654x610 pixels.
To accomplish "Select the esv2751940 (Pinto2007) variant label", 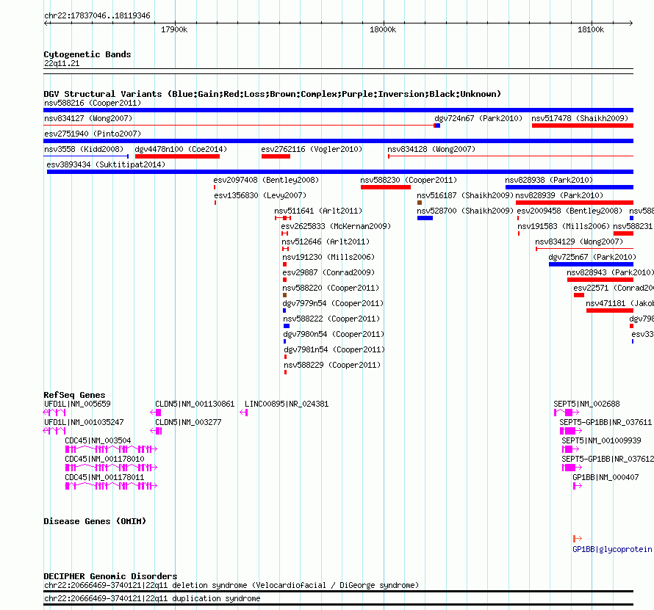I will point(93,134).
